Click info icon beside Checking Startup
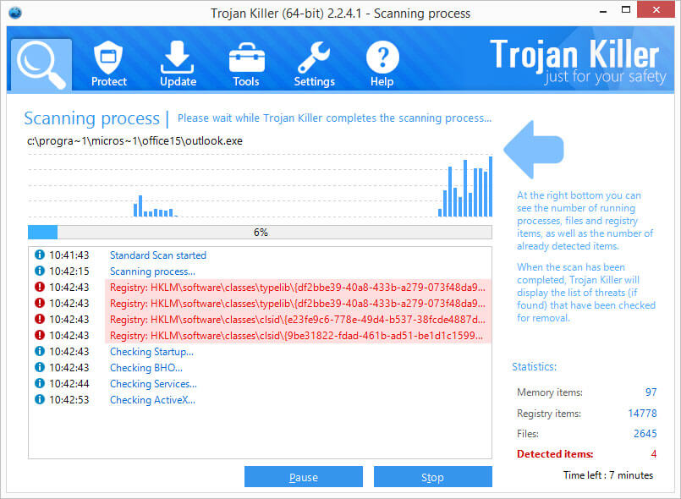The image size is (681, 499). [x=40, y=351]
